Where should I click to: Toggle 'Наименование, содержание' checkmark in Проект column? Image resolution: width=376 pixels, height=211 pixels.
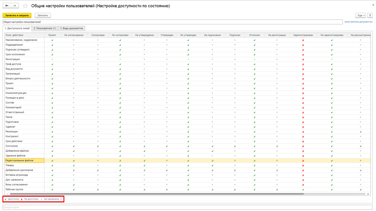(x=52, y=40)
